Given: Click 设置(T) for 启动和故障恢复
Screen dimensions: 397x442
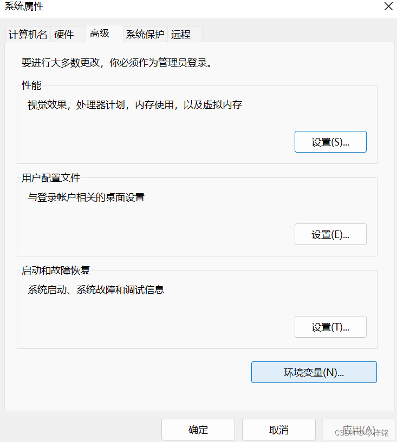Looking at the screenshot, I should tap(330, 326).
